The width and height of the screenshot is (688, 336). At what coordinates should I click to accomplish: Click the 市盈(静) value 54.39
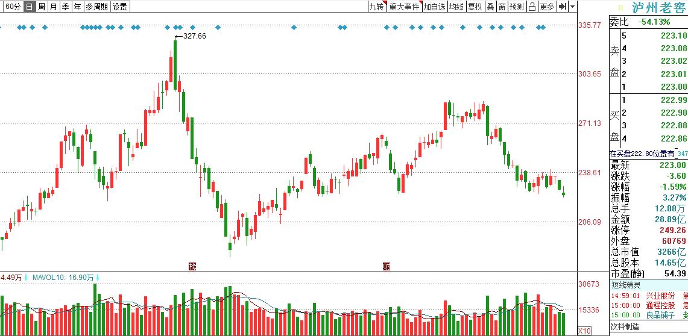[675, 274]
